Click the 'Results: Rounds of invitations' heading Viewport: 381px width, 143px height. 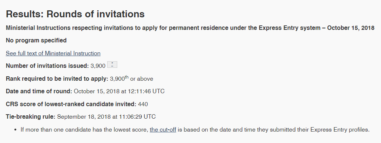click(x=75, y=14)
